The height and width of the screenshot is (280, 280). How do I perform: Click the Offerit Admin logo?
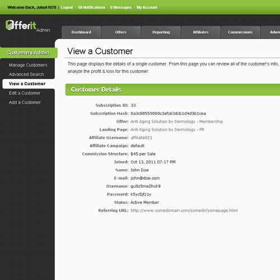28,26
